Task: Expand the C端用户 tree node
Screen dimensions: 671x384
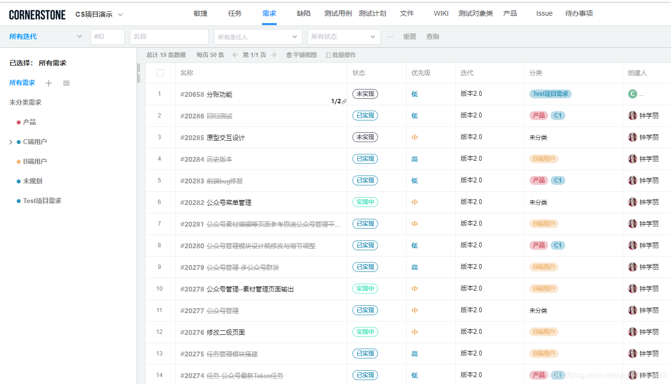Action: point(11,142)
